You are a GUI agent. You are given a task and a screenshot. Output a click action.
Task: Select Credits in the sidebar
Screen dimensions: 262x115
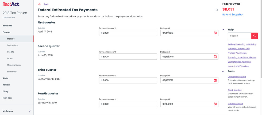tap(10, 52)
